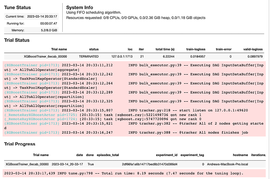Image resolution: width=270 pixels, height=179 pixels.
Task: Click the 'date' column header
Action: click(80, 155)
